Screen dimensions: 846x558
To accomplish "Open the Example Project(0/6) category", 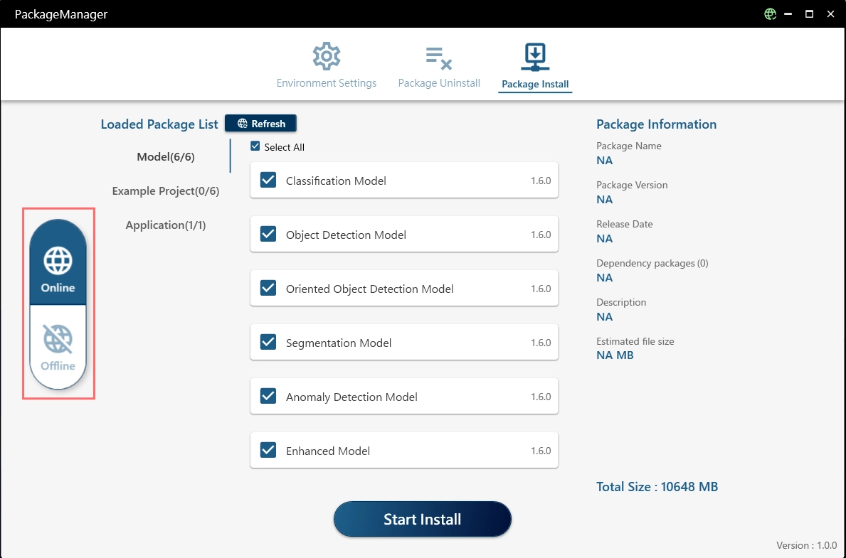I will tap(166, 191).
